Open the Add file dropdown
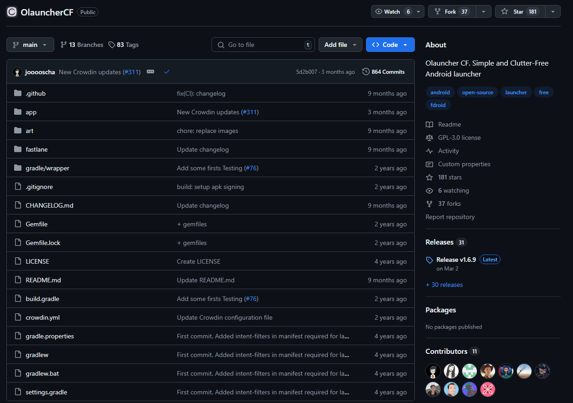The height and width of the screenshot is (403, 573). pos(340,45)
